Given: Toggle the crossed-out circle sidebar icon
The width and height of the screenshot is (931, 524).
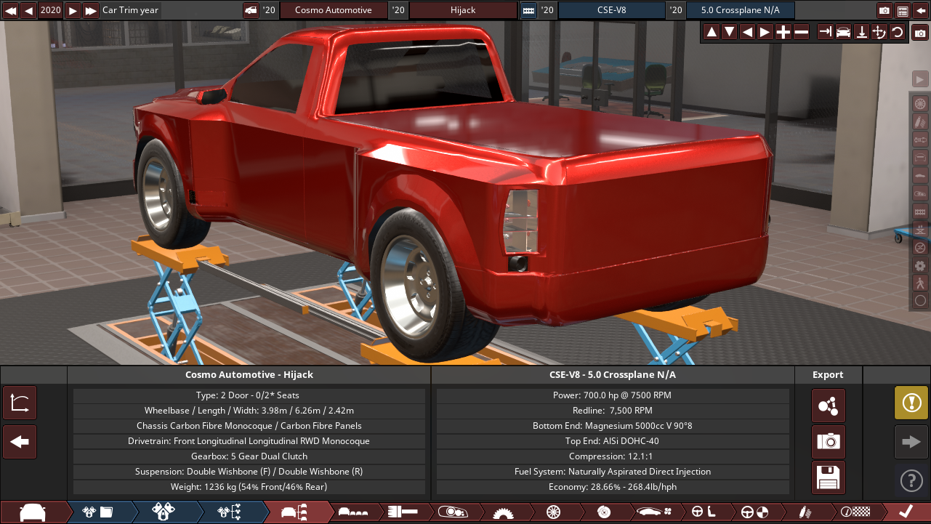Looking at the screenshot, I should (x=920, y=247).
